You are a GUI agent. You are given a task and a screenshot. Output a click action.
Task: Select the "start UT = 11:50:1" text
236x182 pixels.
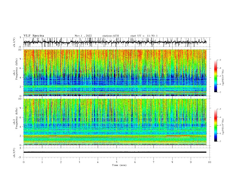pos(144,36)
